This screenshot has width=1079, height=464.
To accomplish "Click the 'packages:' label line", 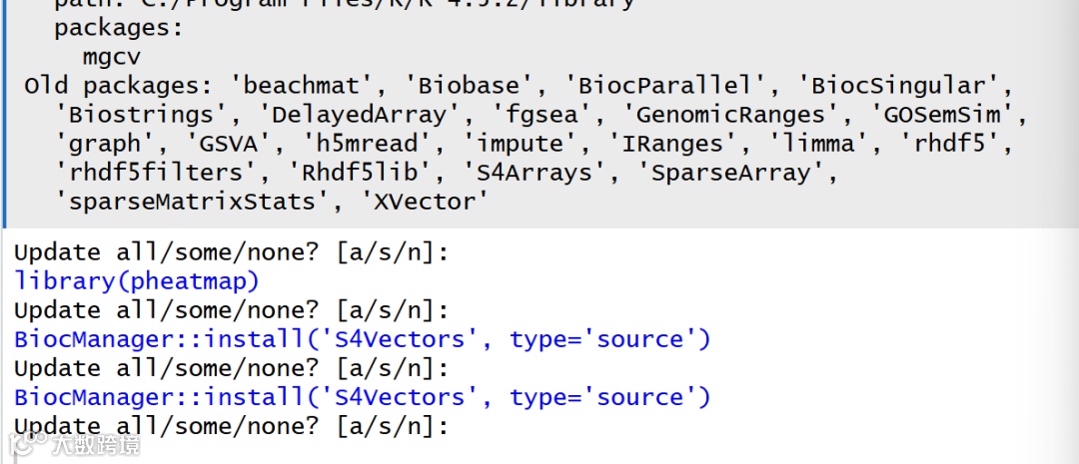I will click(118, 29).
